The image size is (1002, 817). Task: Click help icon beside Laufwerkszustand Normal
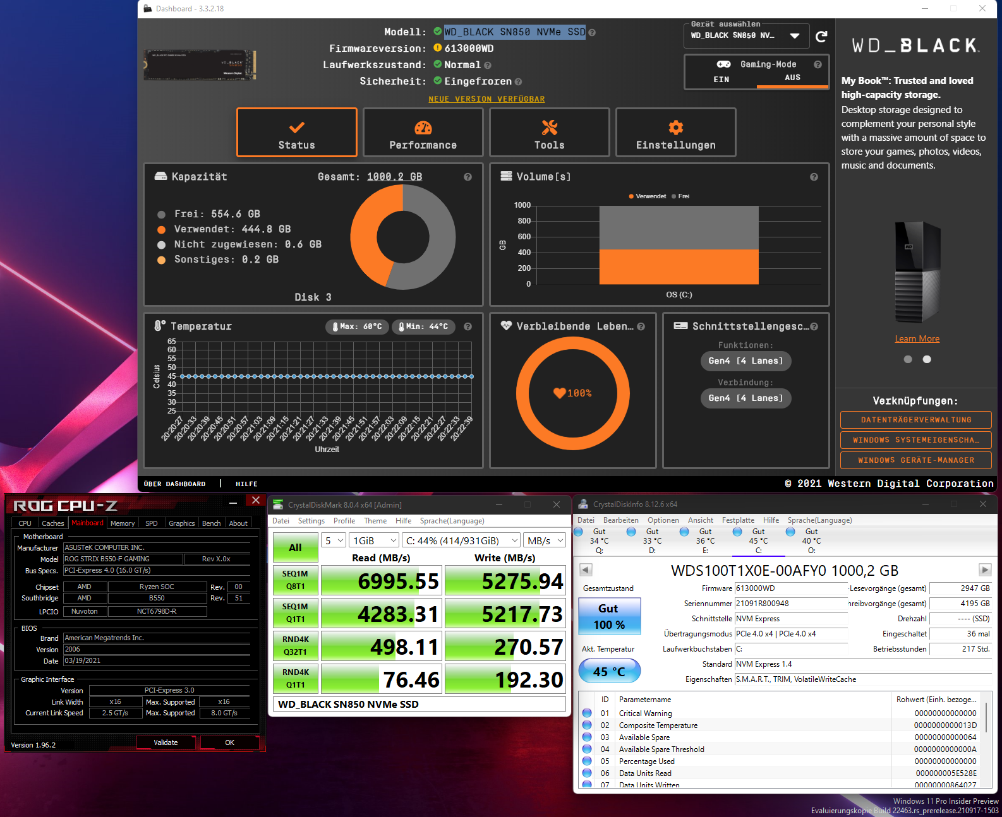tap(488, 65)
